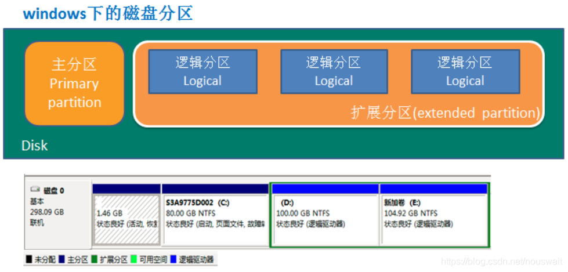Select the 1.46 GB recovery partition
The width and height of the screenshot is (568, 272).
coord(126,220)
